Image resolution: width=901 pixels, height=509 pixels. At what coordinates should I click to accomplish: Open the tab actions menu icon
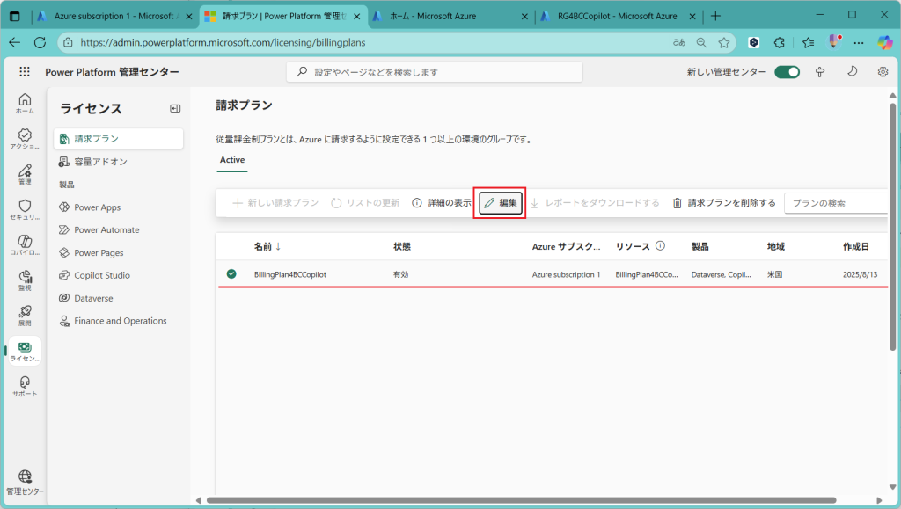pyautogui.click(x=15, y=16)
